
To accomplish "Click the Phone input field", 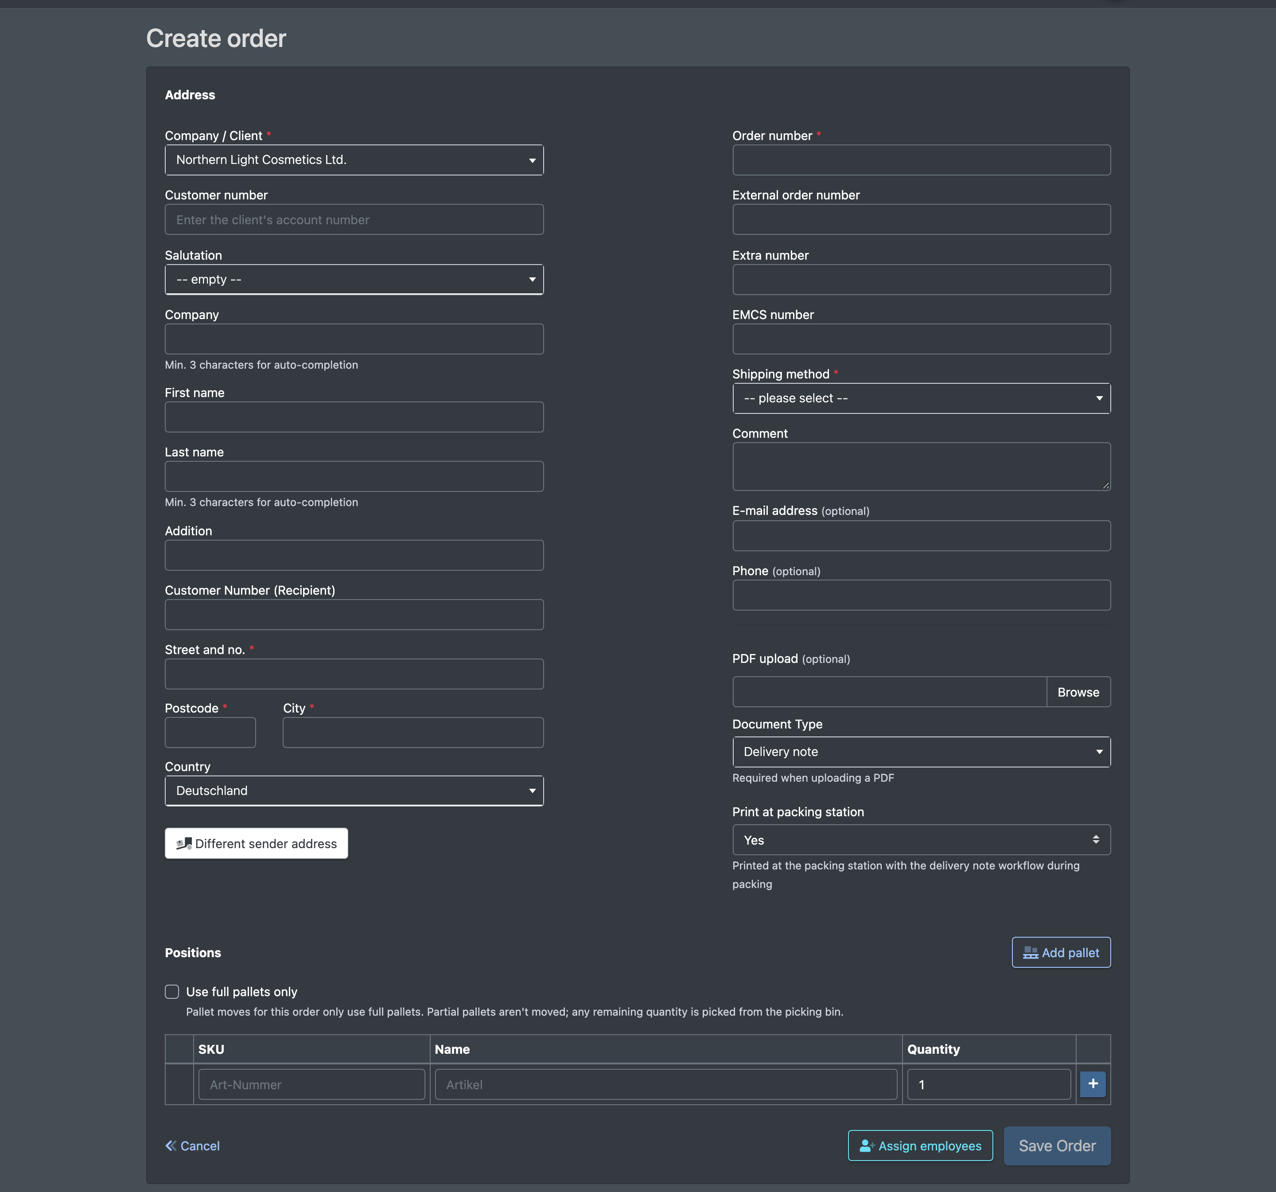I will (921, 595).
